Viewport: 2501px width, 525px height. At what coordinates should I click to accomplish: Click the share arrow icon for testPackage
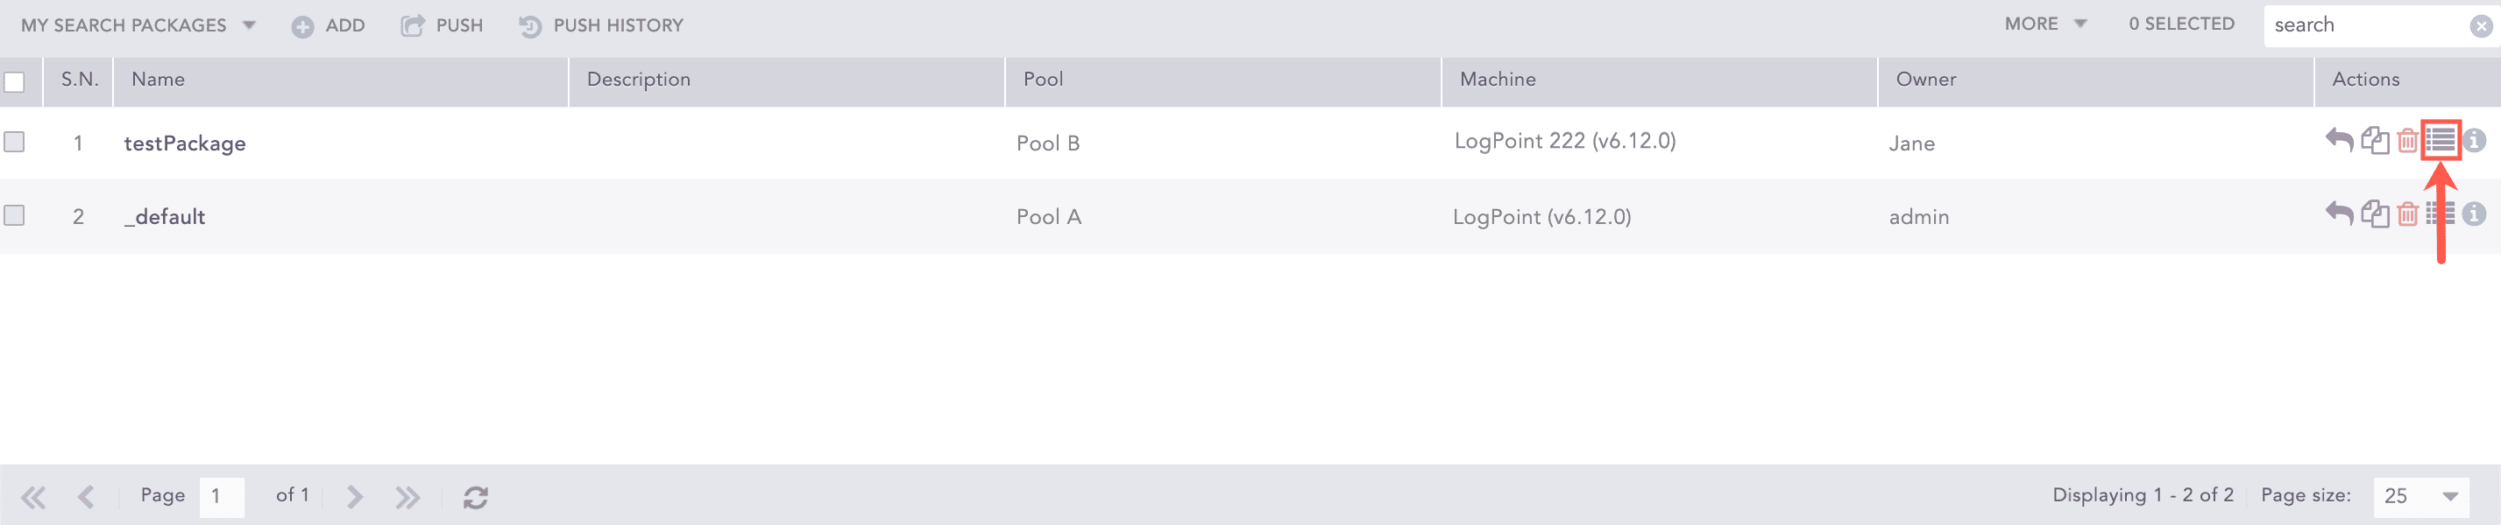(x=2339, y=141)
